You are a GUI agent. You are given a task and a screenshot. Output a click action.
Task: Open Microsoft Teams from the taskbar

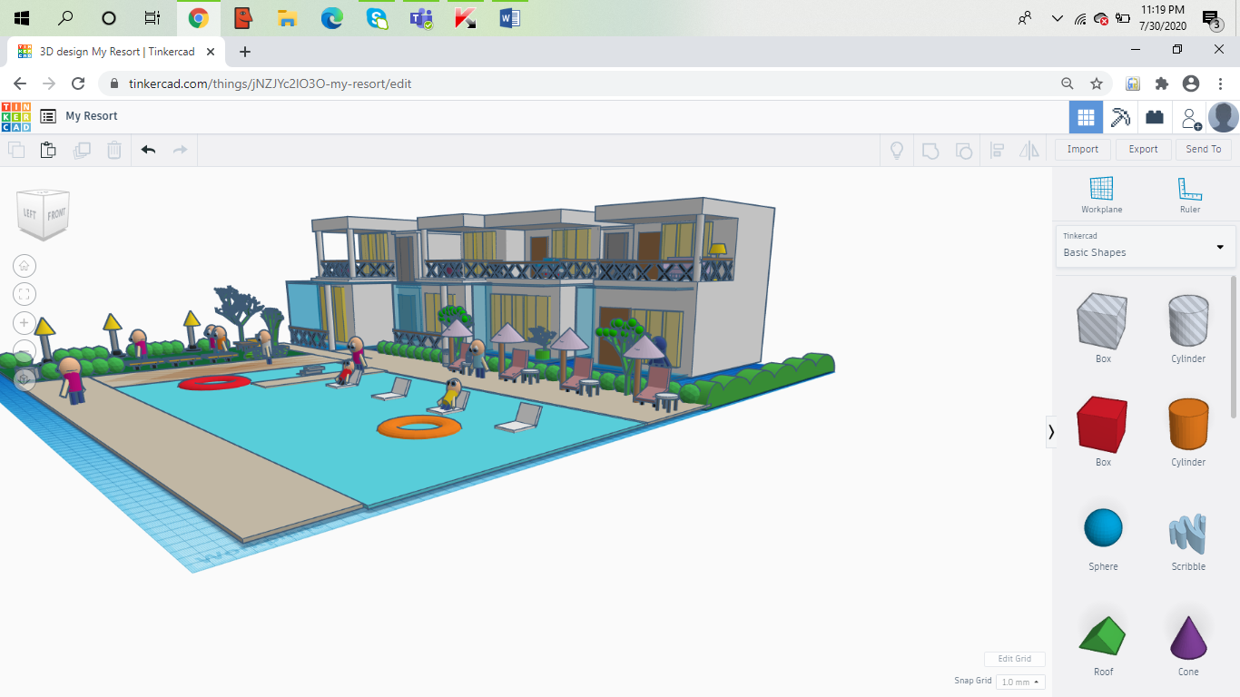tap(420, 18)
